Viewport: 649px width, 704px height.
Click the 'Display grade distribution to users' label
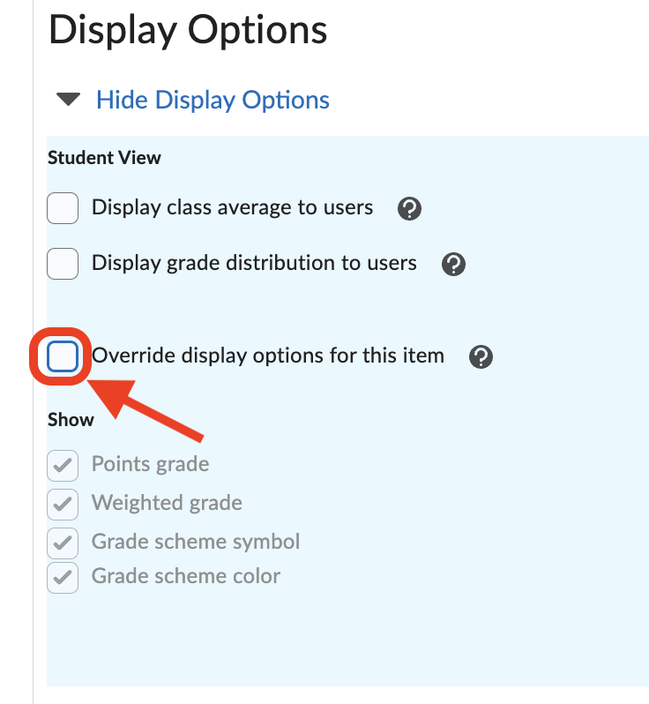tap(254, 263)
